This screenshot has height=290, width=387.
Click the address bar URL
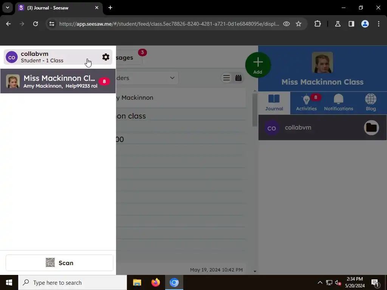coord(169,24)
